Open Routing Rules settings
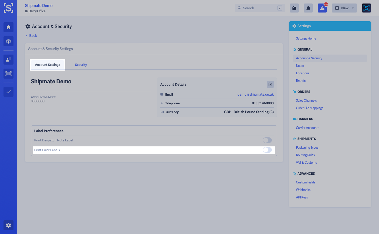Viewport: 379px width, 234px height. click(305, 155)
